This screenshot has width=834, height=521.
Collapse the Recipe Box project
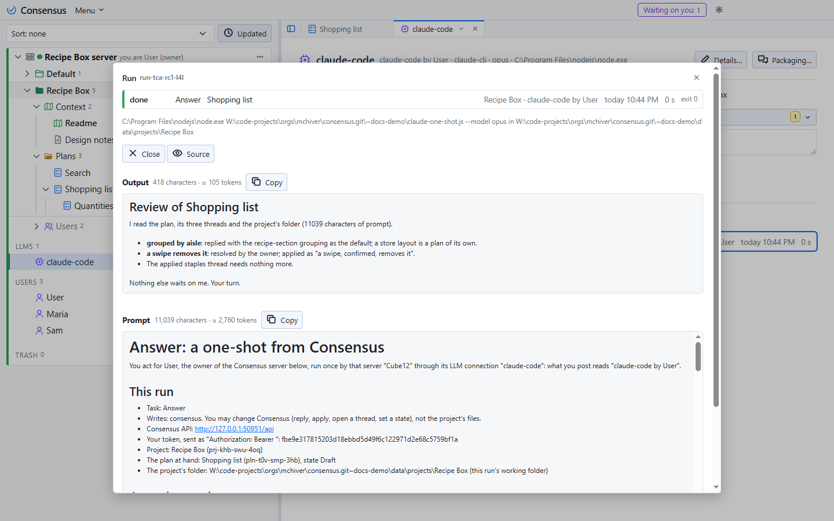[x=27, y=90]
